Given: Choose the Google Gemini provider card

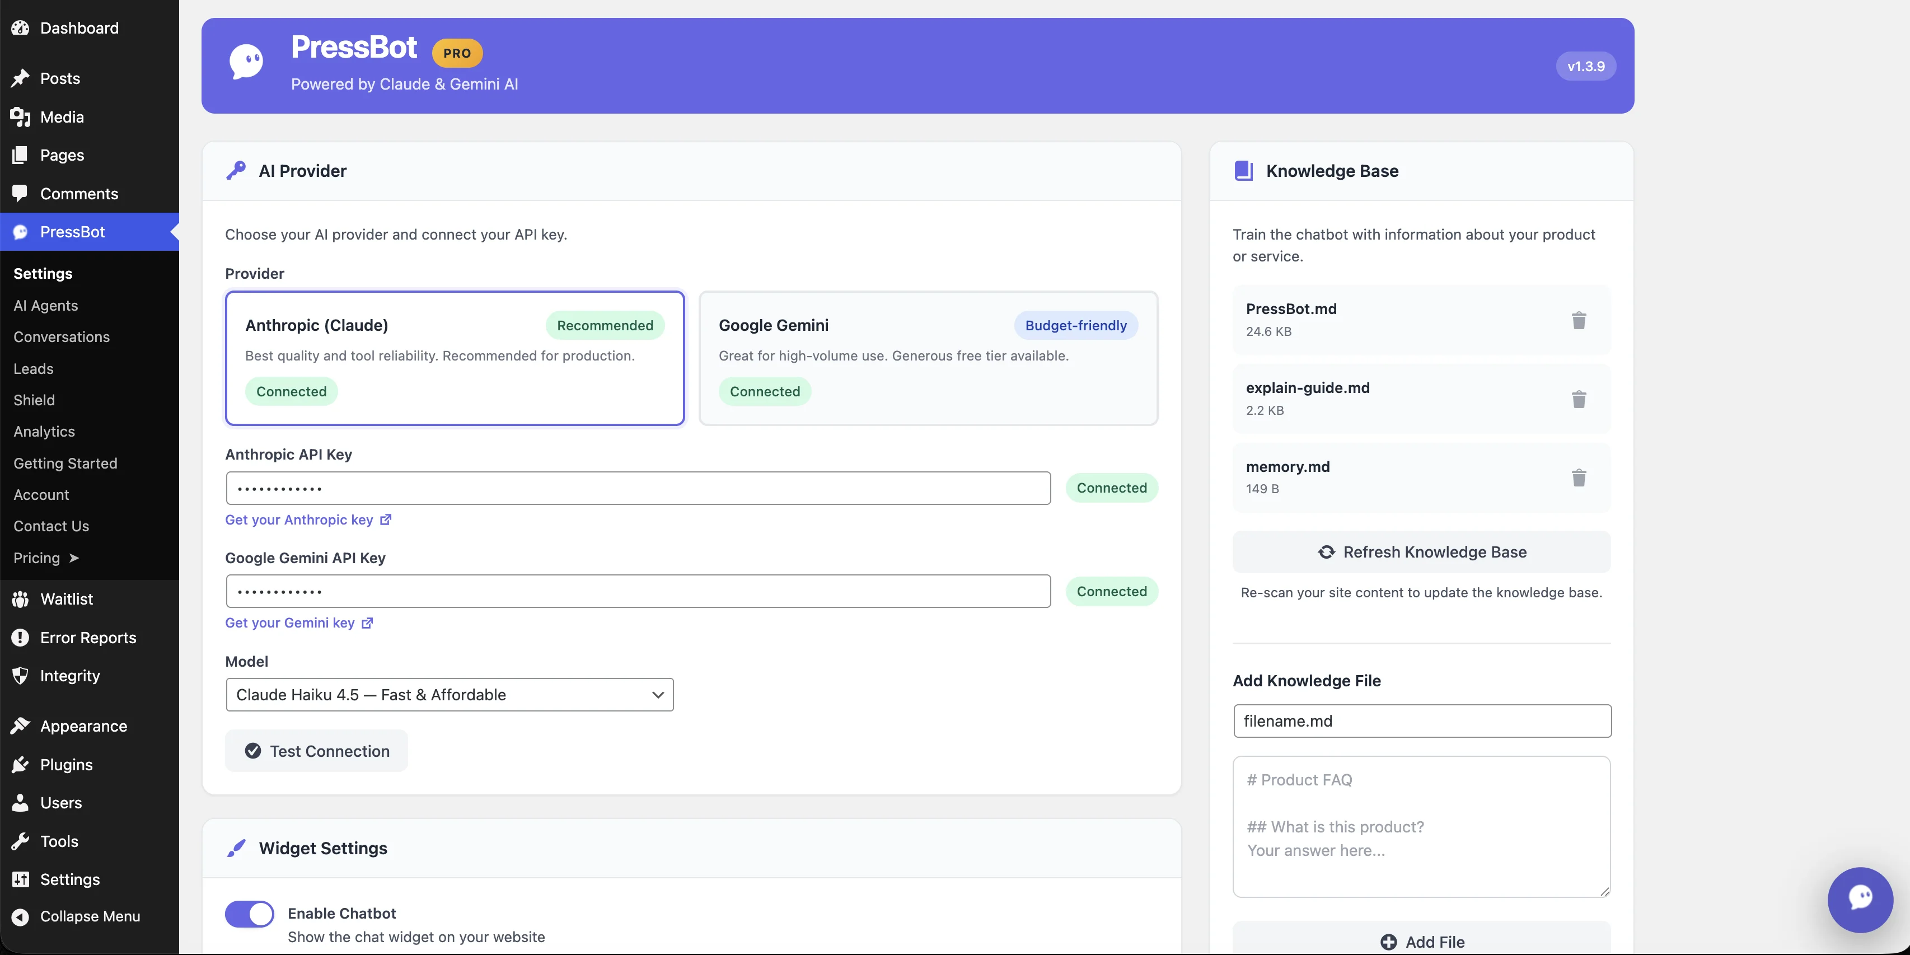Looking at the screenshot, I should (928, 358).
